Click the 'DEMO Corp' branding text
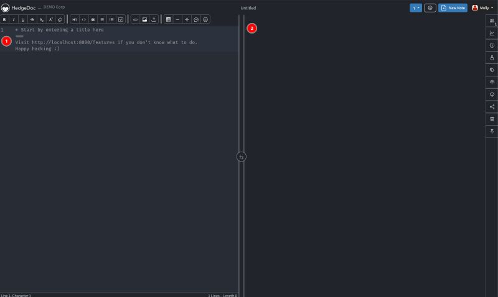Viewport: 498px width, 297px height. pyautogui.click(x=54, y=7)
